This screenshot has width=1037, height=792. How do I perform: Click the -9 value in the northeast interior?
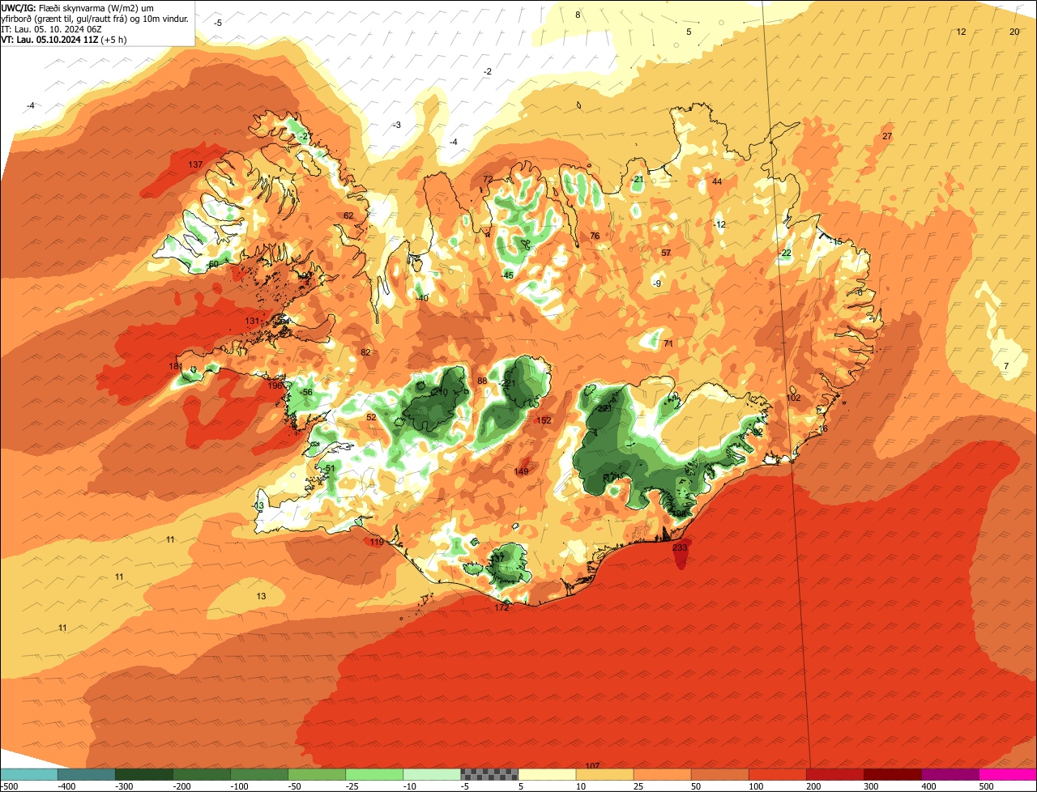[657, 283]
